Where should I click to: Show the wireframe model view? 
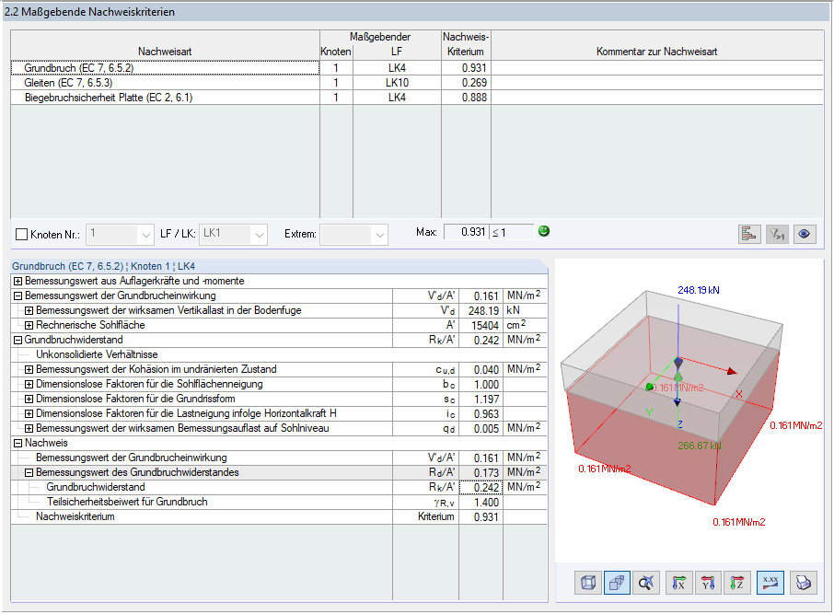[587, 583]
